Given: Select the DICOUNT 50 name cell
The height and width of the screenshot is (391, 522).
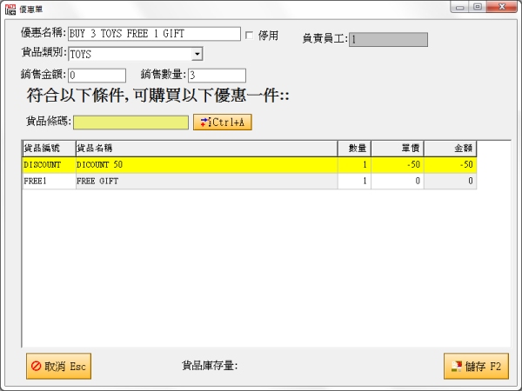Looking at the screenshot, I should pos(207,164).
